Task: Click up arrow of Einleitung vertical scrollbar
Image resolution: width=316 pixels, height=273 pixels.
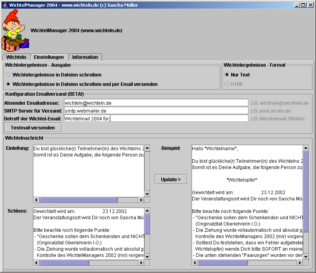Action: (x=147, y=148)
